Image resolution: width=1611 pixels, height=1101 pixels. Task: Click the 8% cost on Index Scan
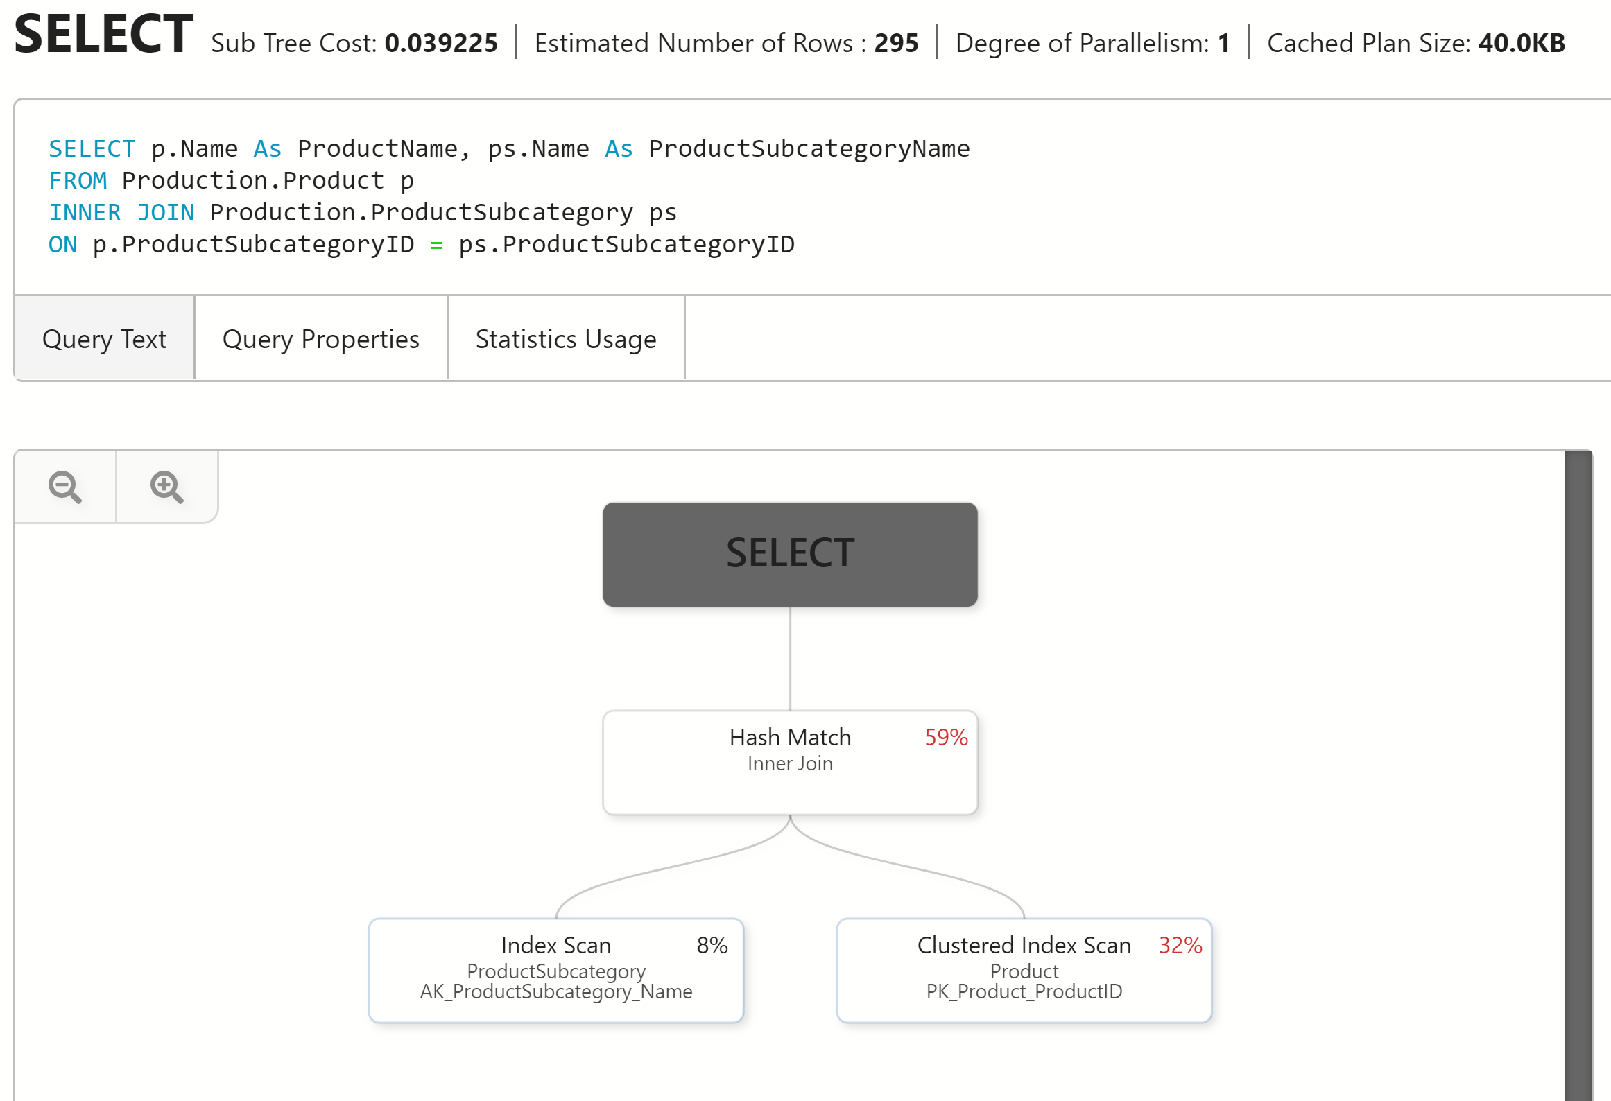712,945
